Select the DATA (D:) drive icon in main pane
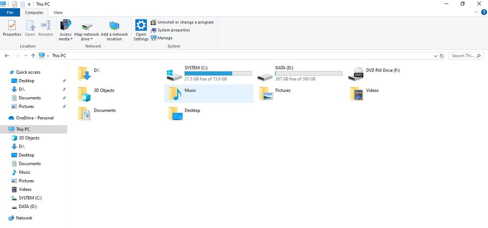 [265, 76]
